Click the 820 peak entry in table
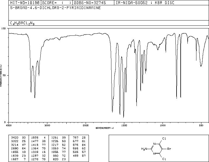209x162 pixels. (x=59, y=159)
